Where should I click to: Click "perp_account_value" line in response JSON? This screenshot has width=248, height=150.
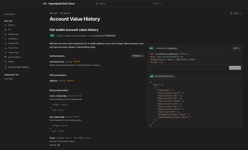pos(171,93)
